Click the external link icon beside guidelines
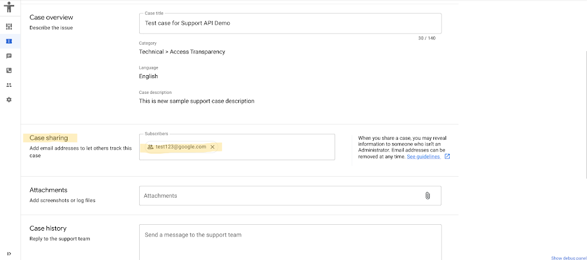 pos(447,157)
